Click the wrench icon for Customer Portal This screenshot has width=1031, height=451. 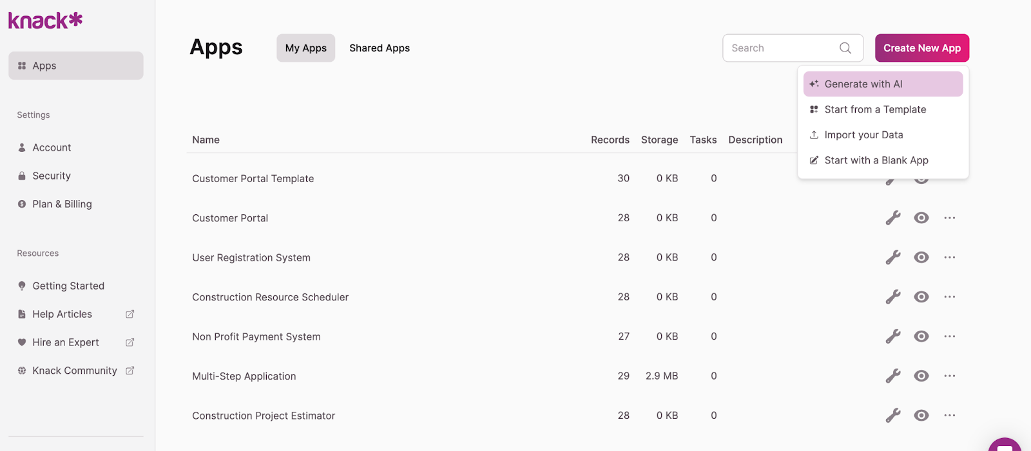pyautogui.click(x=892, y=218)
